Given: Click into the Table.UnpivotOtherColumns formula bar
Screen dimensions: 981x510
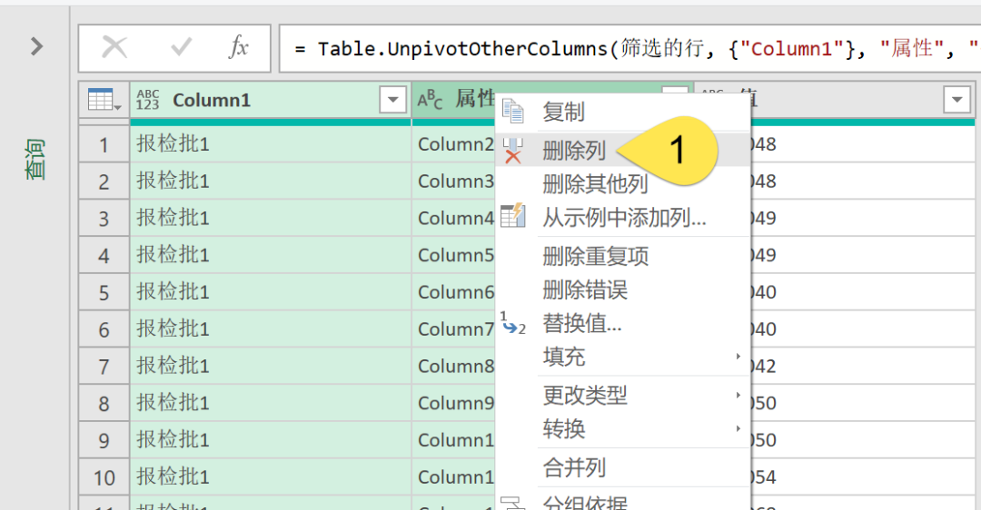Looking at the screenshot, I should [629, 49].
